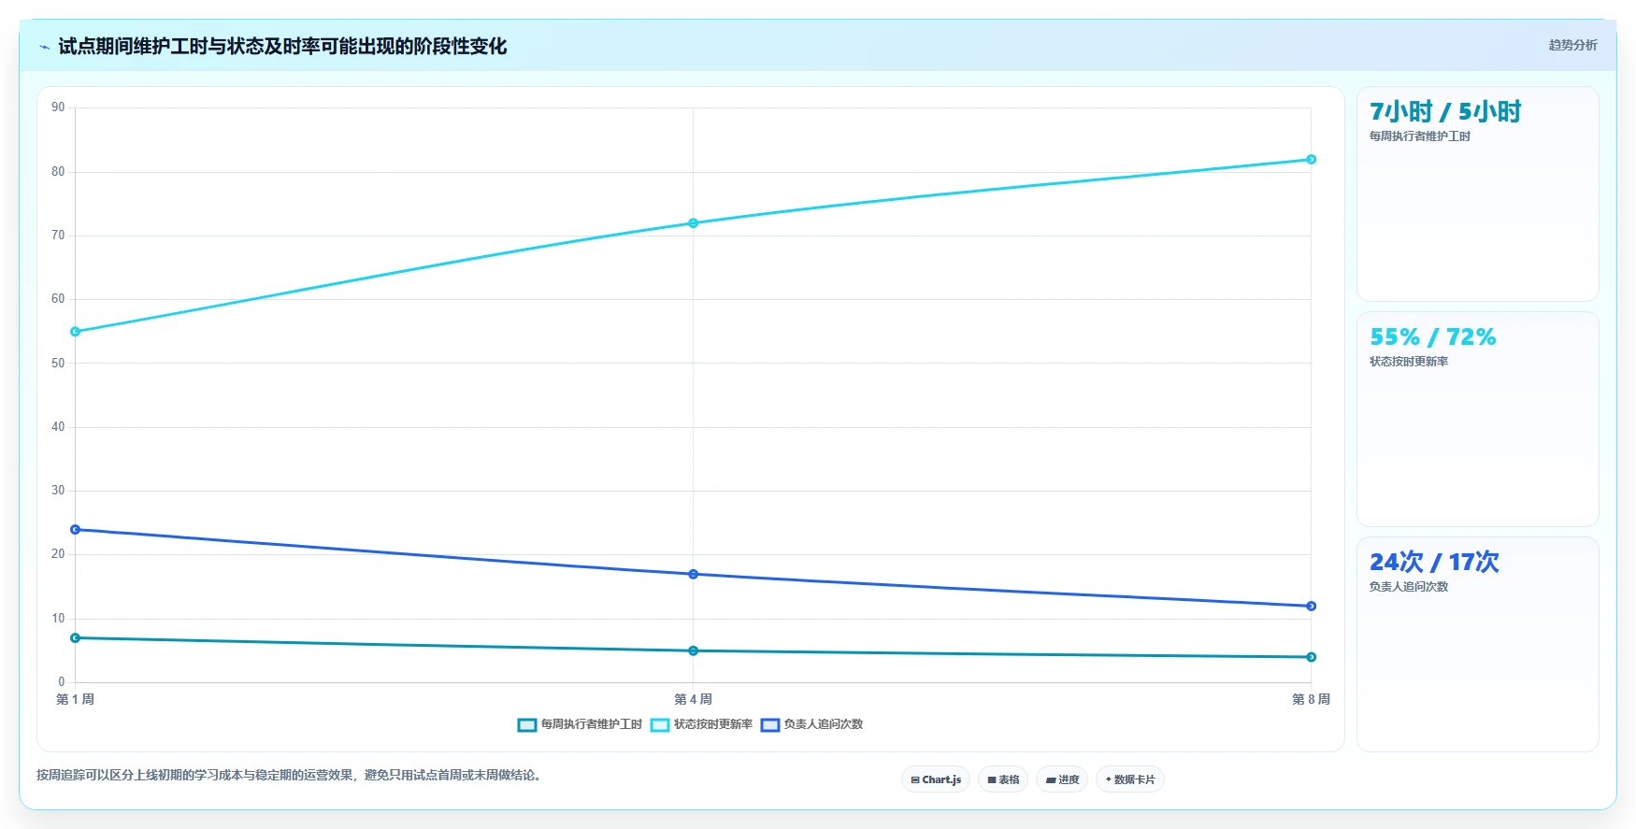Click the 状态按时更新率 data point at 第 8 周

coord(1311,160)
